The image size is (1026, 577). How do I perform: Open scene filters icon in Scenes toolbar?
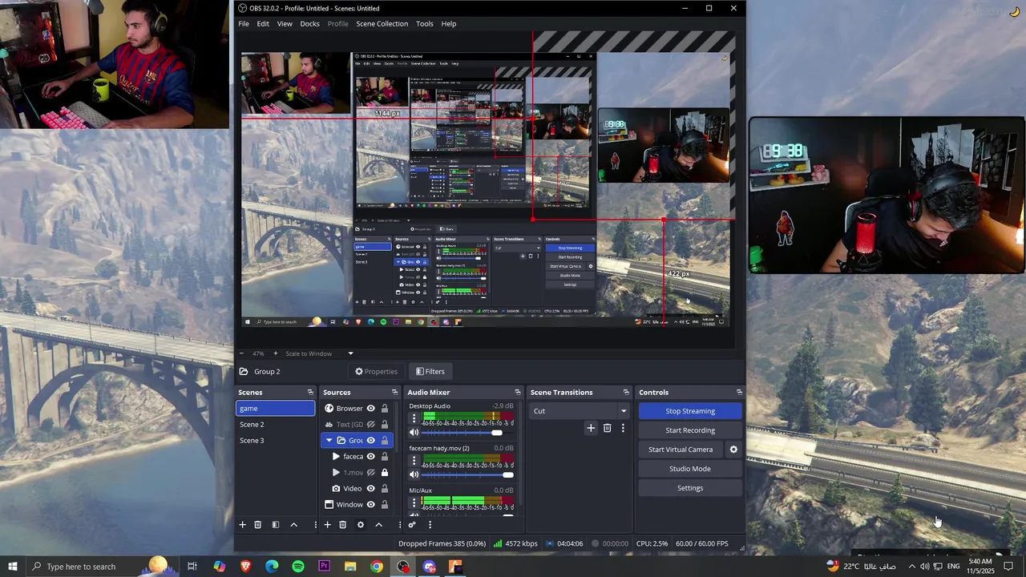[275, 525]
